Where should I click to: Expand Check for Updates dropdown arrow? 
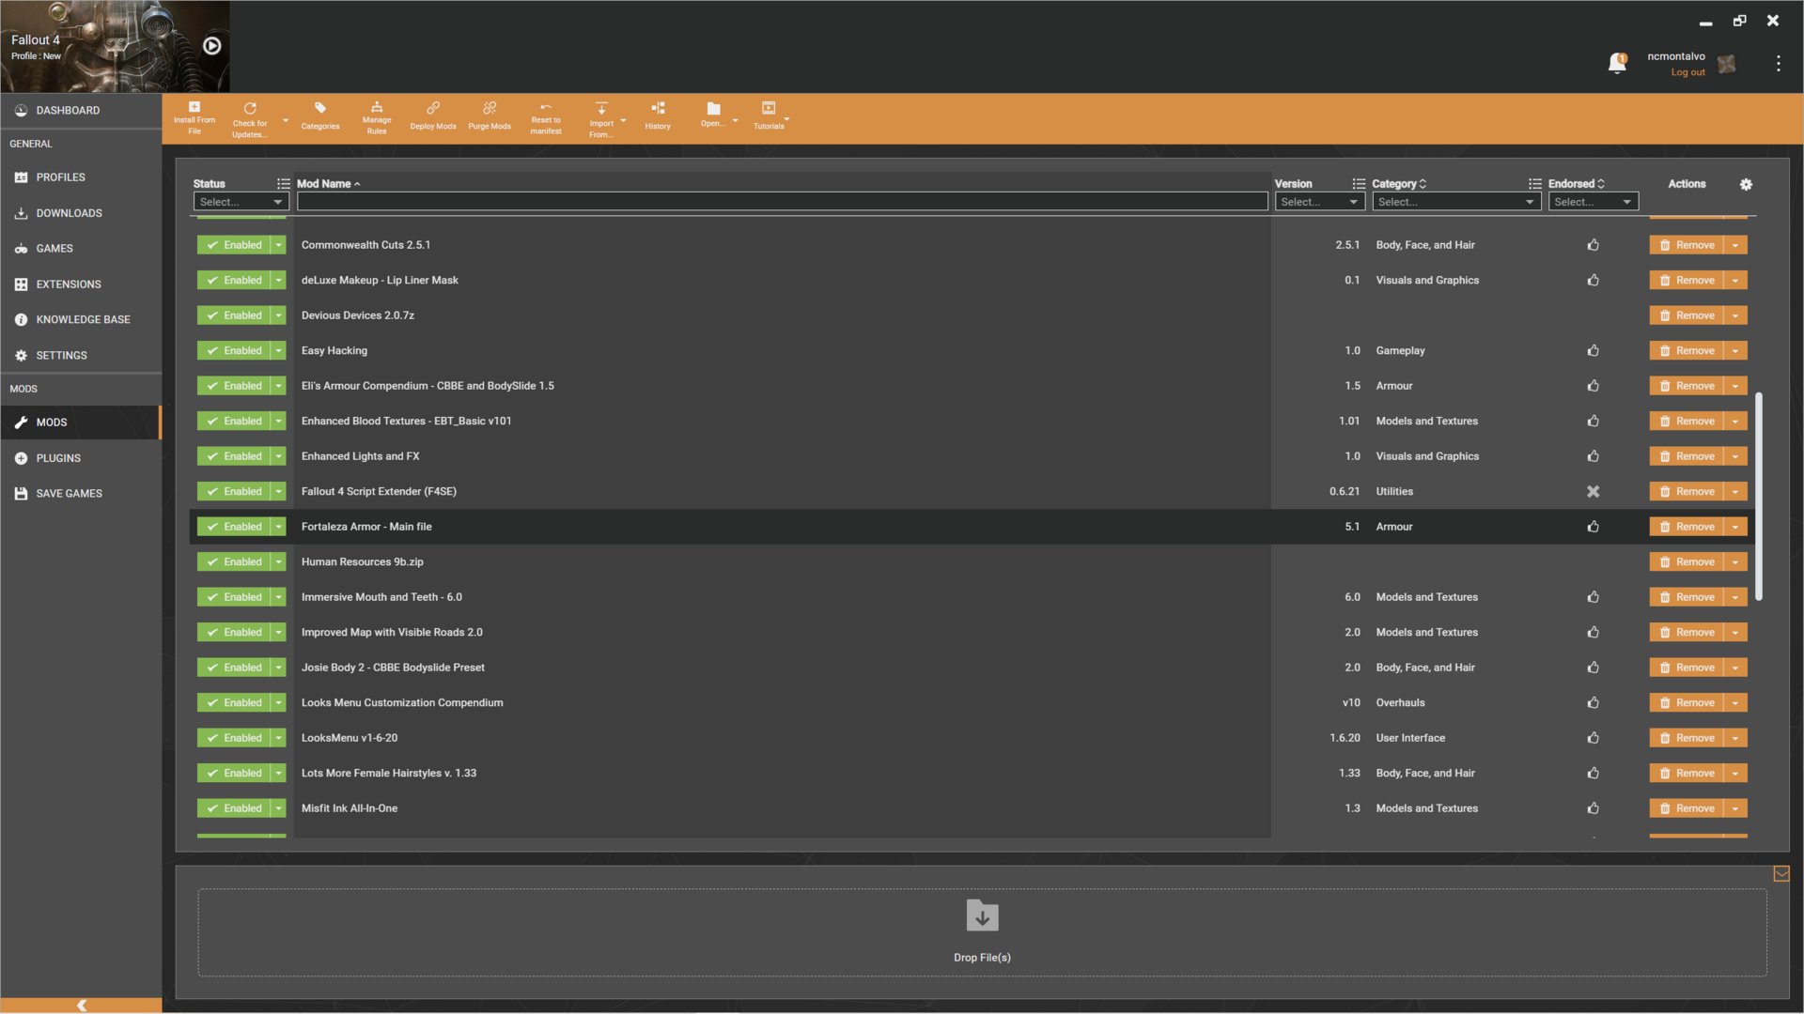(x=286, y=120)
